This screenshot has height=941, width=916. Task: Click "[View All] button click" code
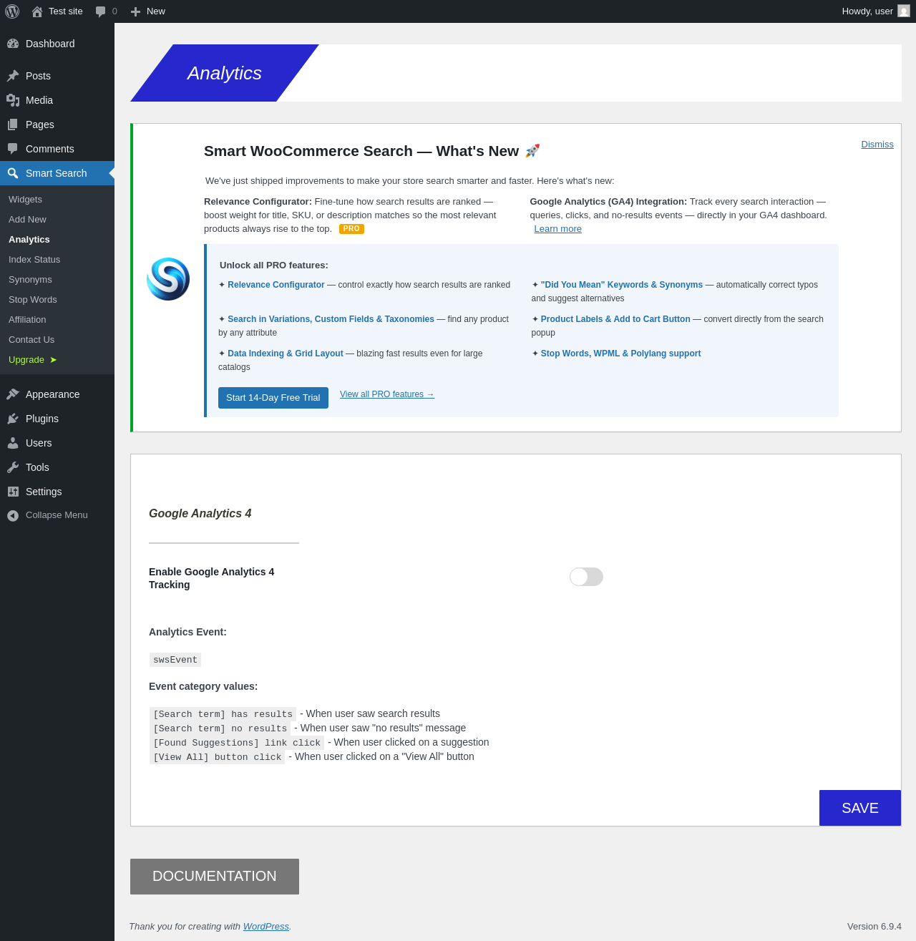217,757
